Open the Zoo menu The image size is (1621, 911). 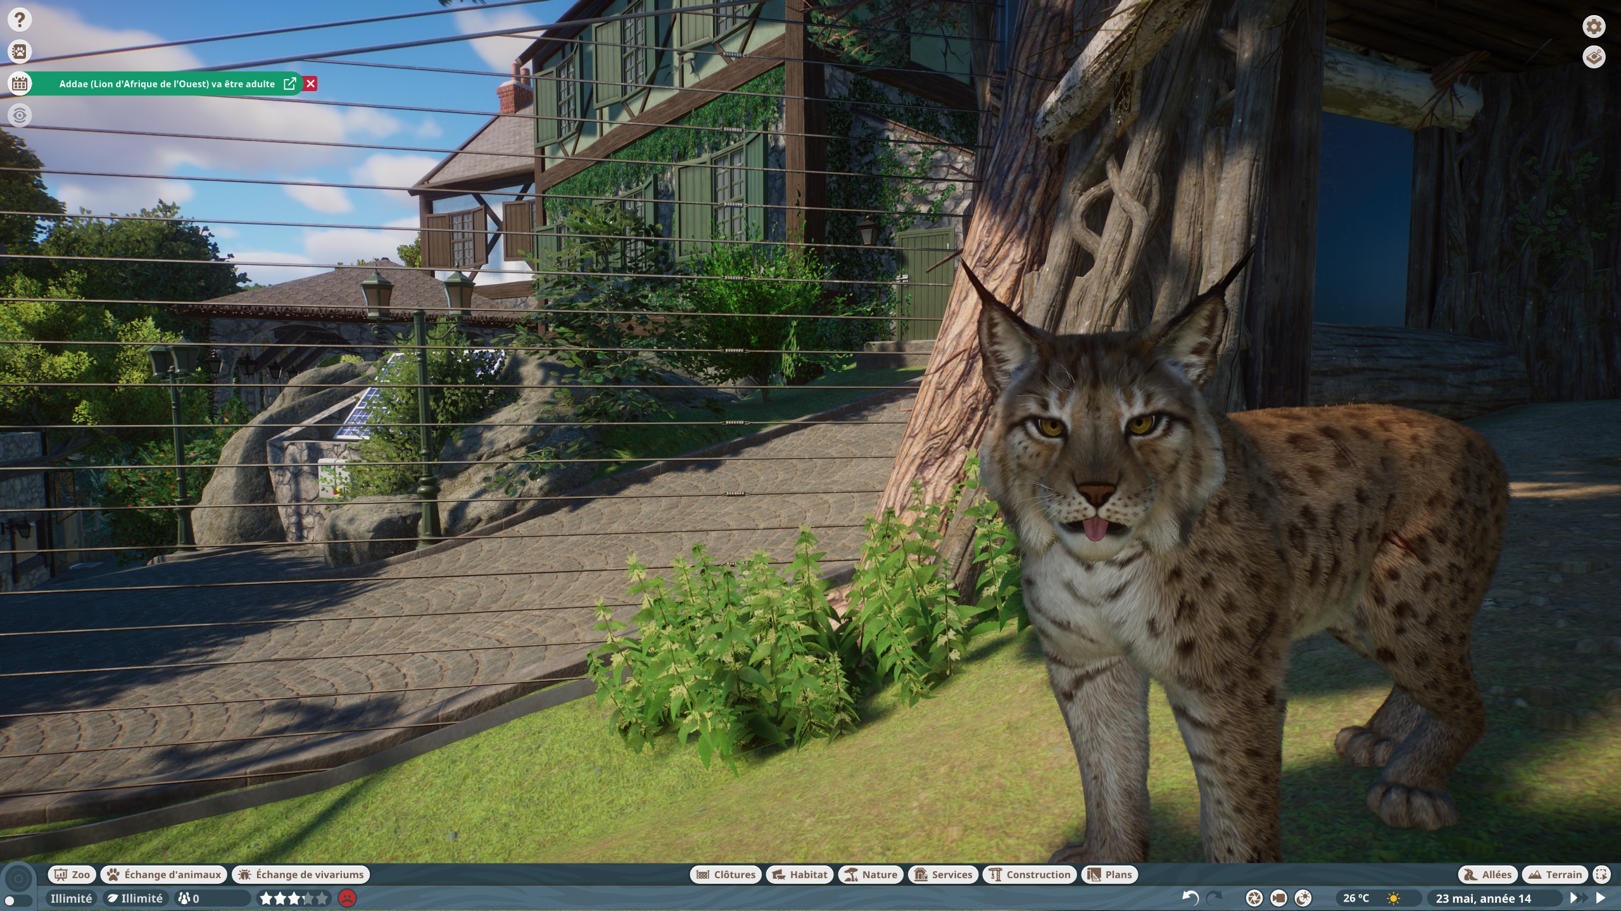[x=72, y=874]
